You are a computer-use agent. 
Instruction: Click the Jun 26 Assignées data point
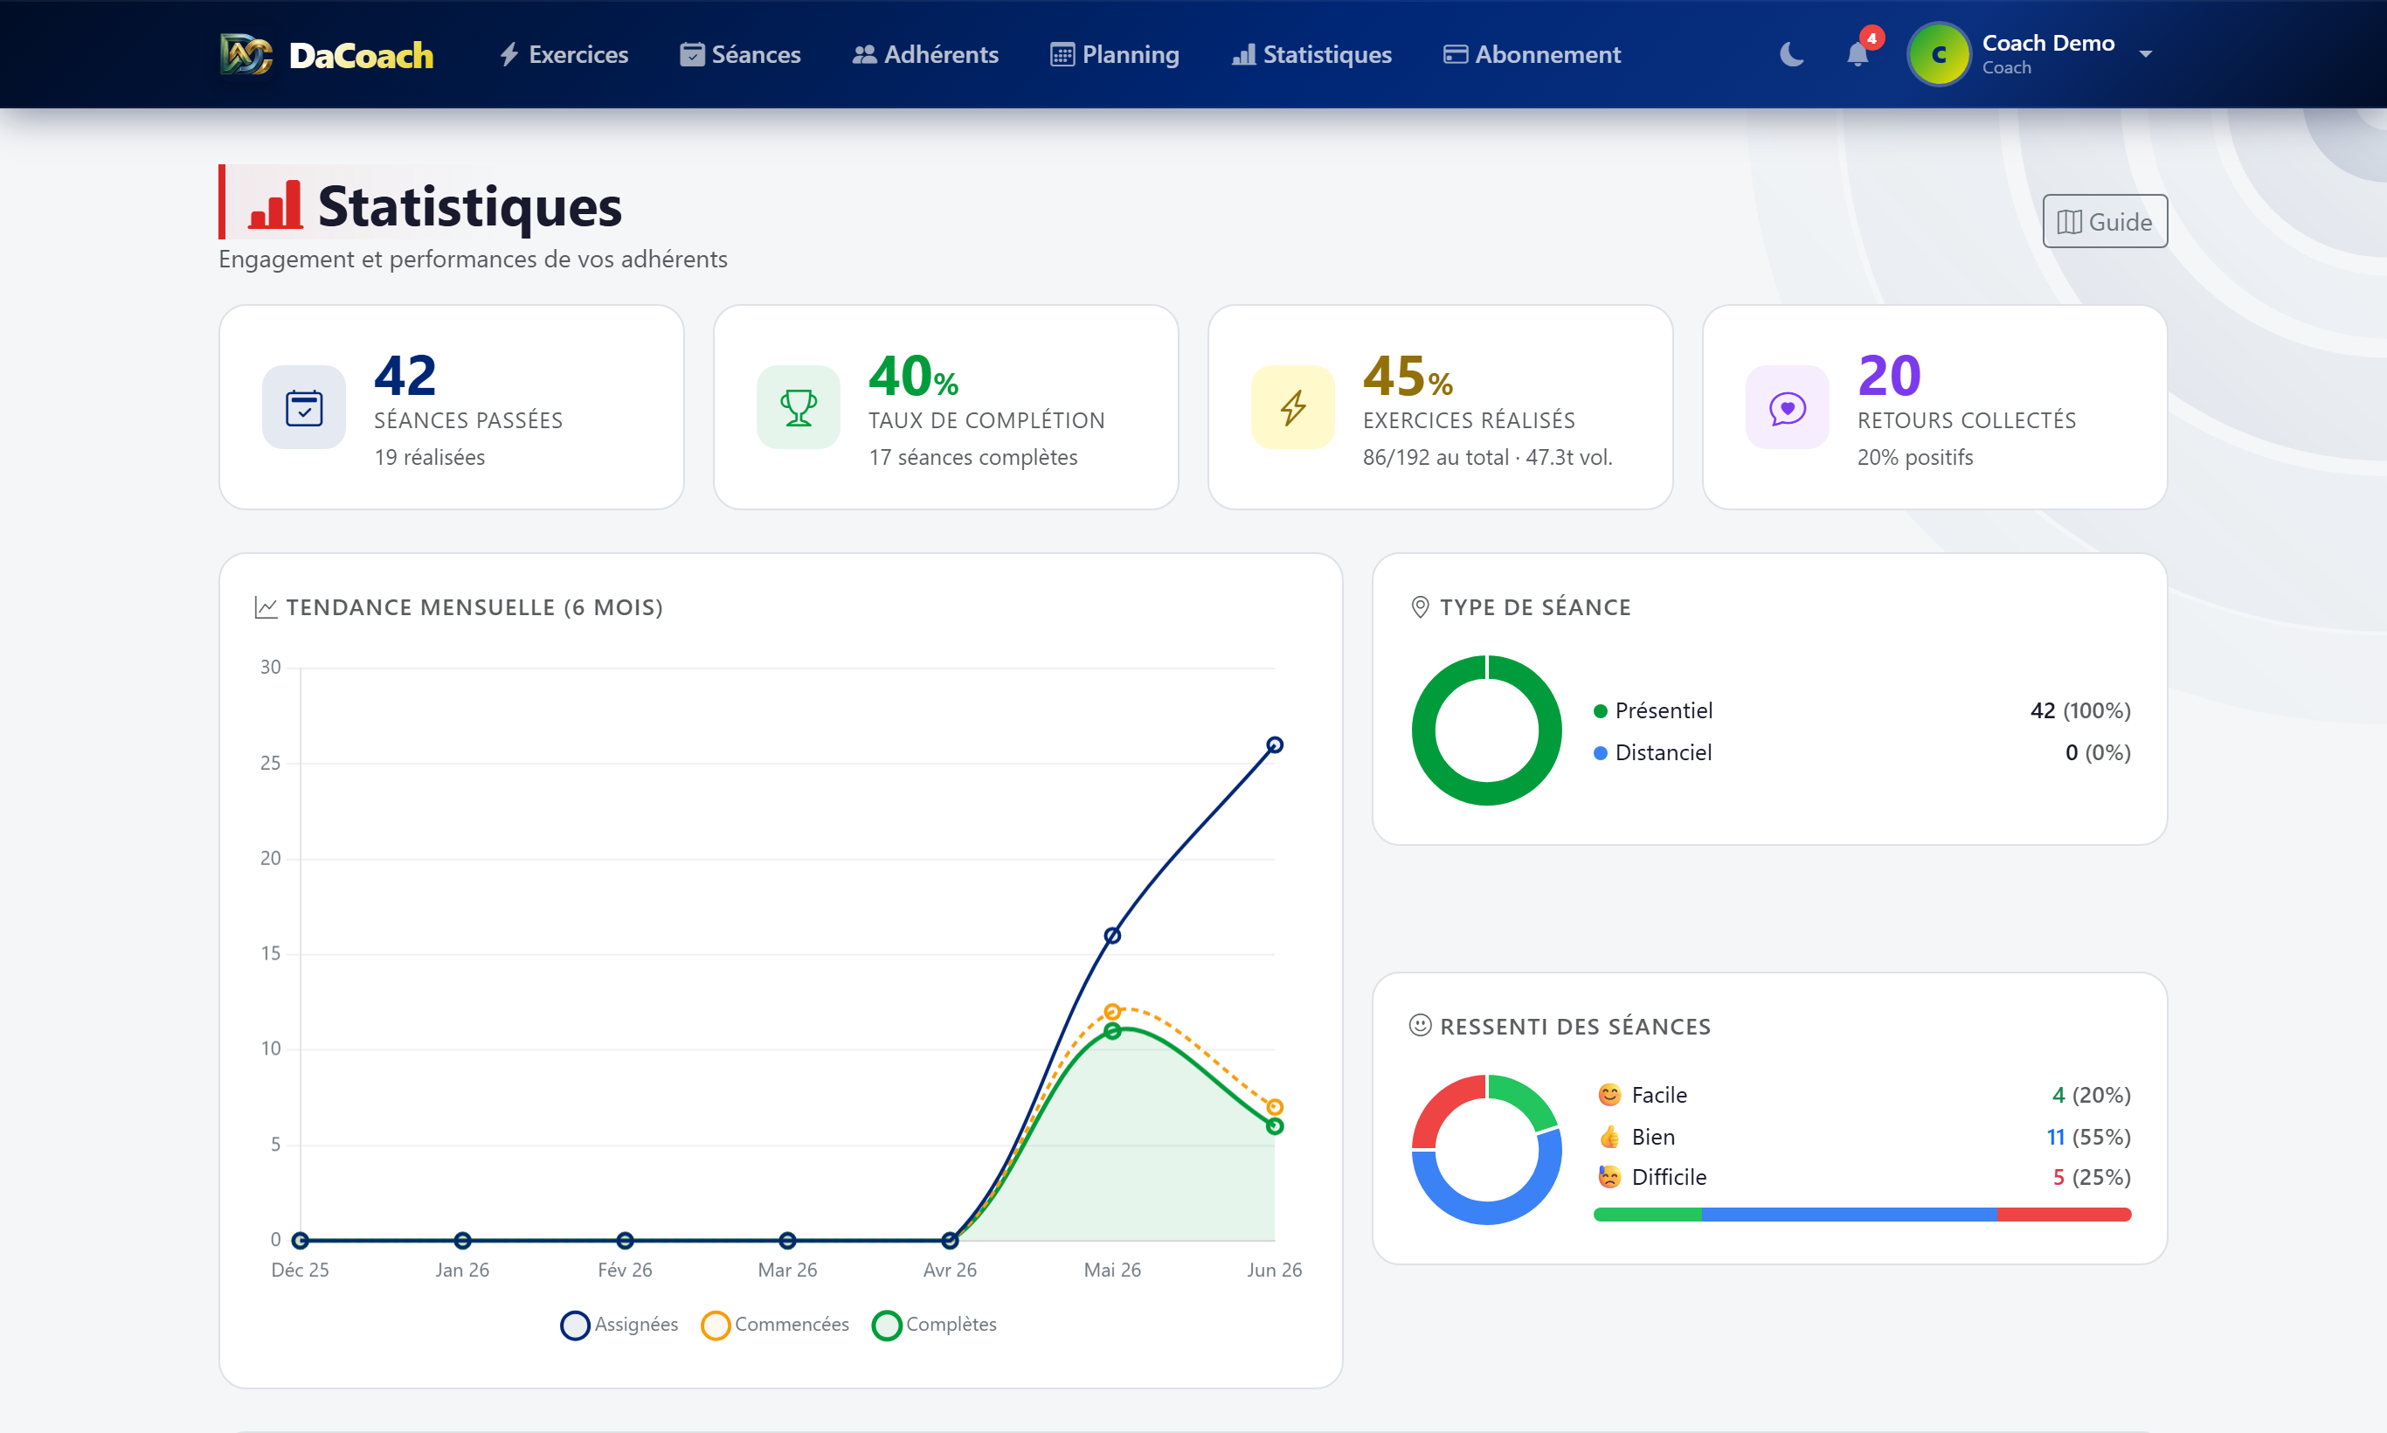click(1275, 744)
